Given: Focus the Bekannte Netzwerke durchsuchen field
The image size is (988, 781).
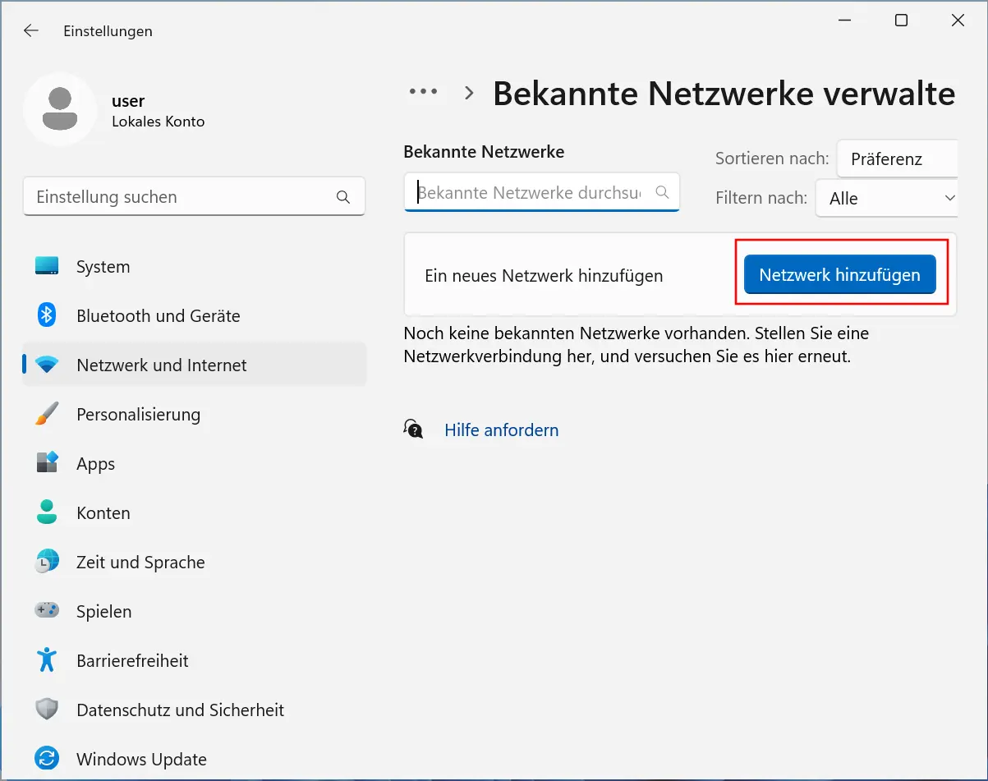Looking at the screenshot, I should tap(530, 193).
